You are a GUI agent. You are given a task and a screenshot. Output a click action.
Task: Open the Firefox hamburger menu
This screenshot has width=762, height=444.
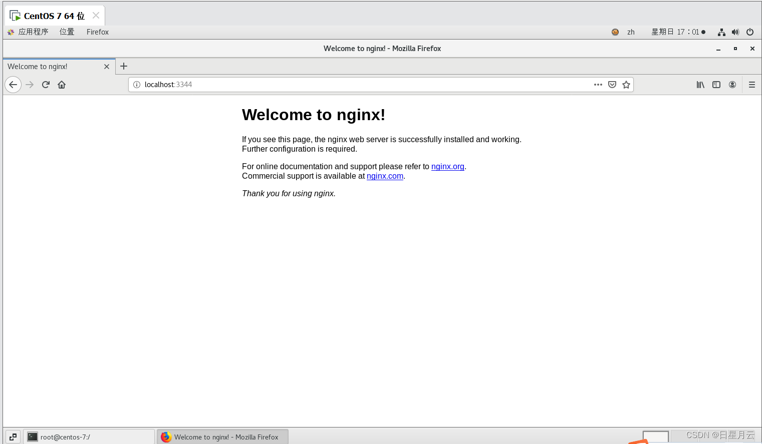(751, 85)
